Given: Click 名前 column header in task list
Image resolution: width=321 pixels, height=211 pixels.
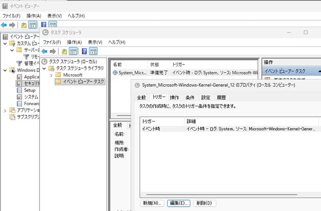Looking at the screenshot, I should 129,65.
